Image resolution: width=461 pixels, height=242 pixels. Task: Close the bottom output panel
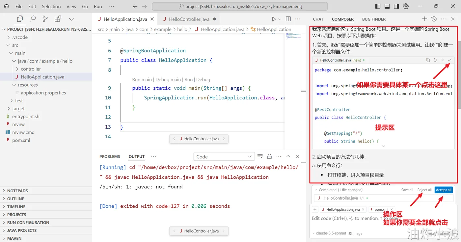(x=298, y=156)
